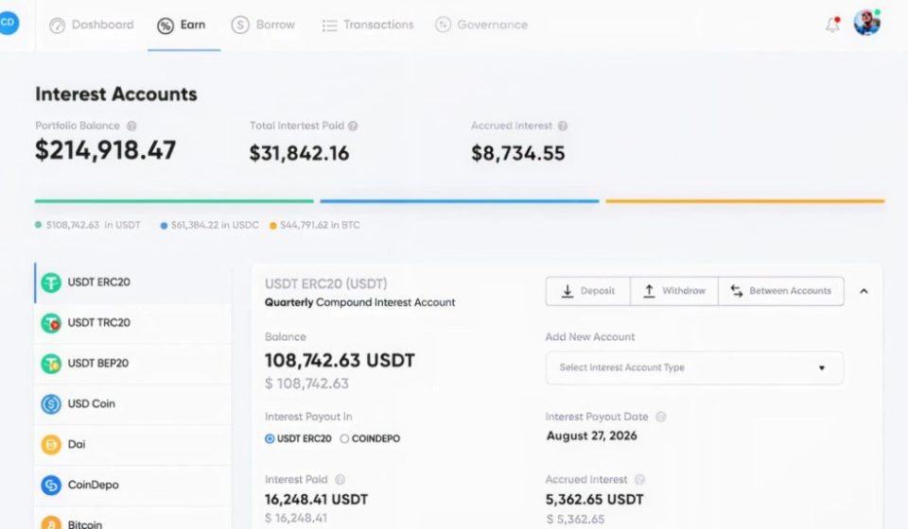Select USDT TRC20 account in sidebar
The width and height of the screenshot is (908, 529).
(x=132, y=323)
